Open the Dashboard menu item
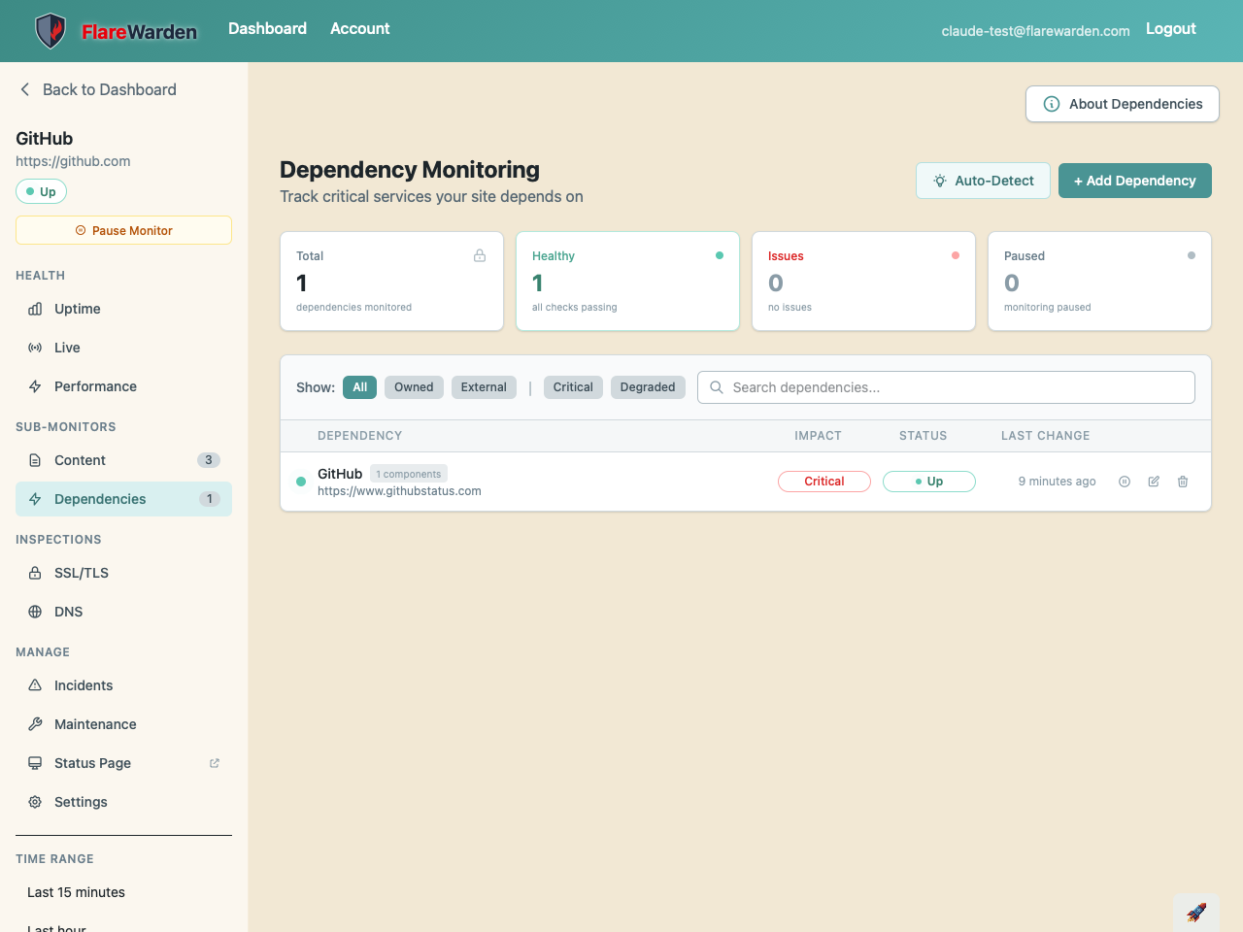 (267, 28)
